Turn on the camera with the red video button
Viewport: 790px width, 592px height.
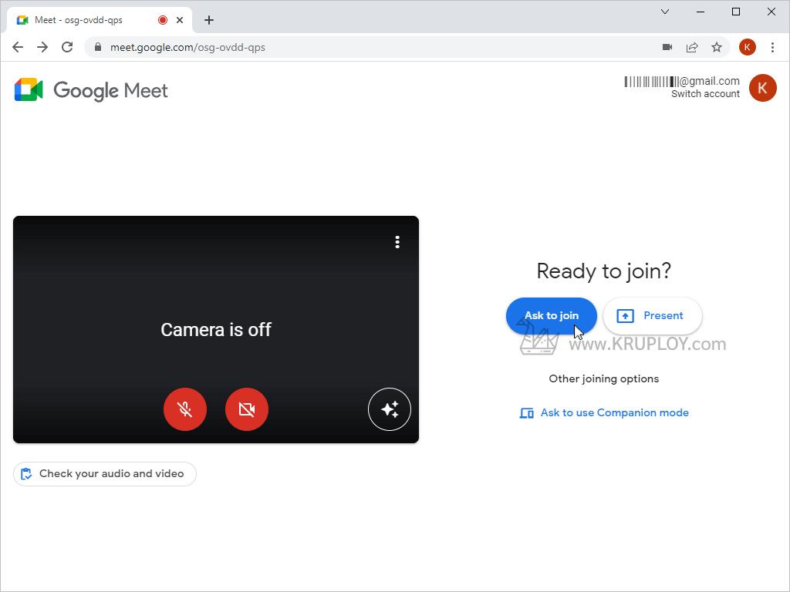pos(247,409)
